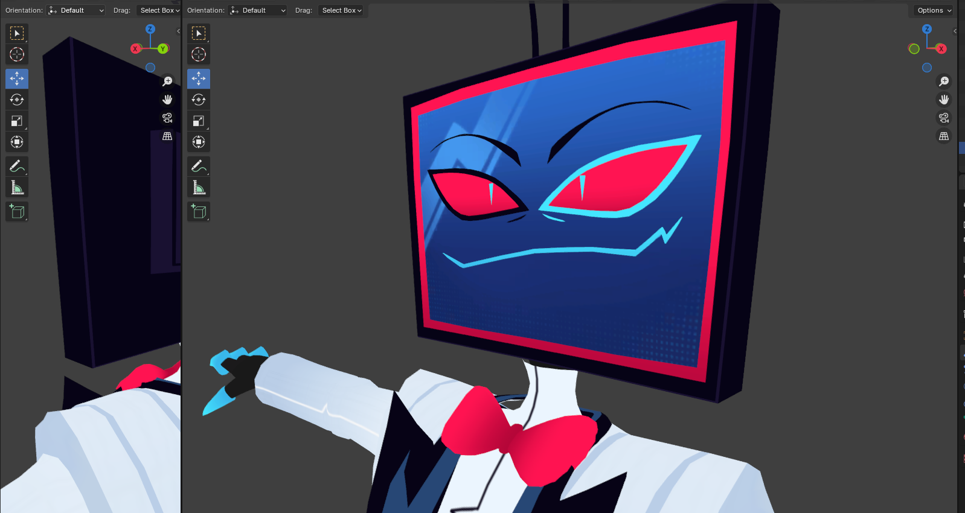Click negative Z circle on right viewport gizmo
Viewport: 965px width, 513px height.
coord(927,68)
